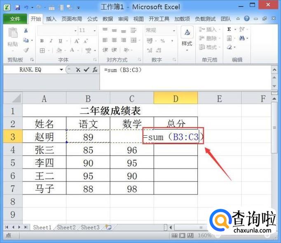281x243 pixels.
Task: Open the Name Box RANK.EQ dropdown arrow
Action: pos(61,70)
